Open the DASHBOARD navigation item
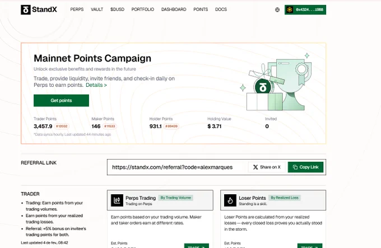Image resolution: width=381 pixels, height=248 pixels. point(174,10)
